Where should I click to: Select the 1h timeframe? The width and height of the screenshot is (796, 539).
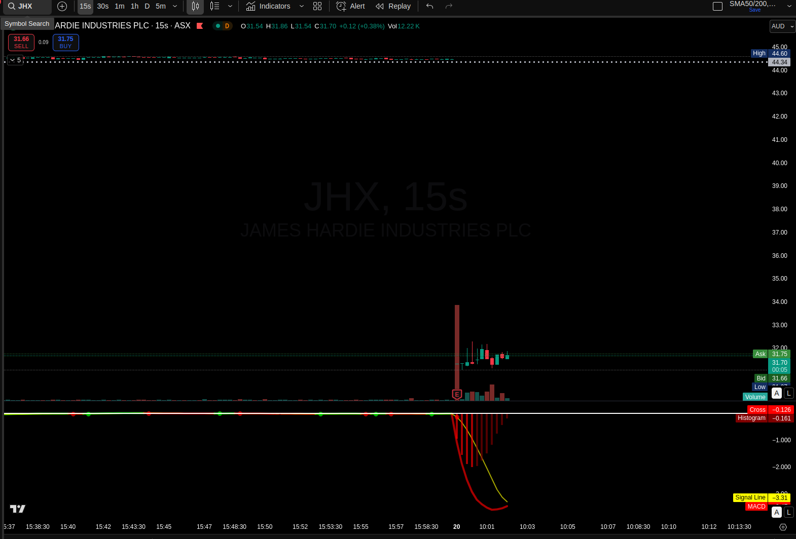[134, 7]
